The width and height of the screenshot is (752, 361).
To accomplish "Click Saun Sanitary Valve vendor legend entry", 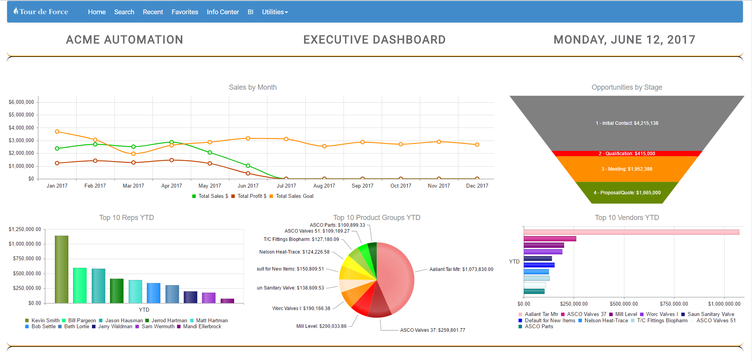I will pyautogui.click(x=708, y=314).
